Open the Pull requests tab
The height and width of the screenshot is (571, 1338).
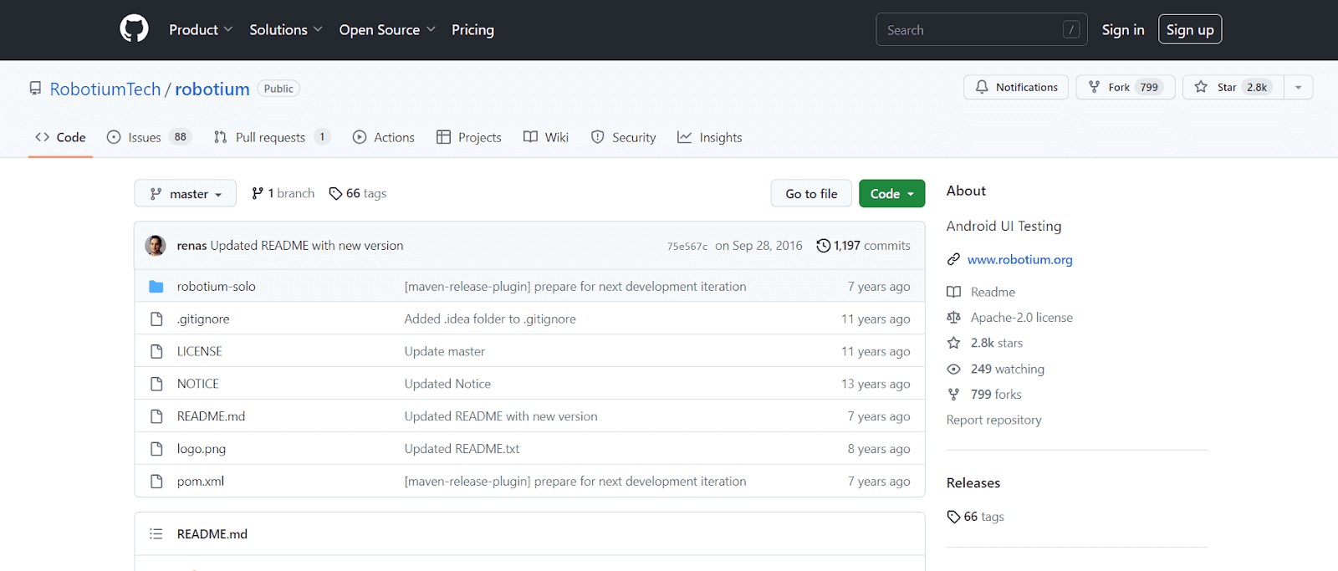(271, 137)
